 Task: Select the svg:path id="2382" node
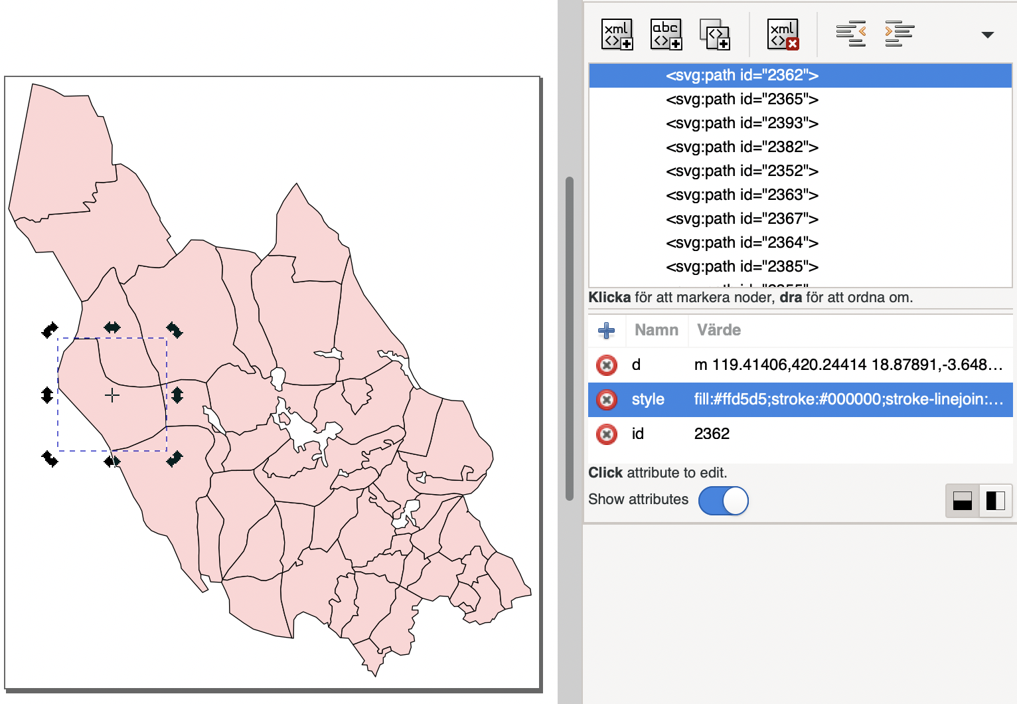pos(800,147)
